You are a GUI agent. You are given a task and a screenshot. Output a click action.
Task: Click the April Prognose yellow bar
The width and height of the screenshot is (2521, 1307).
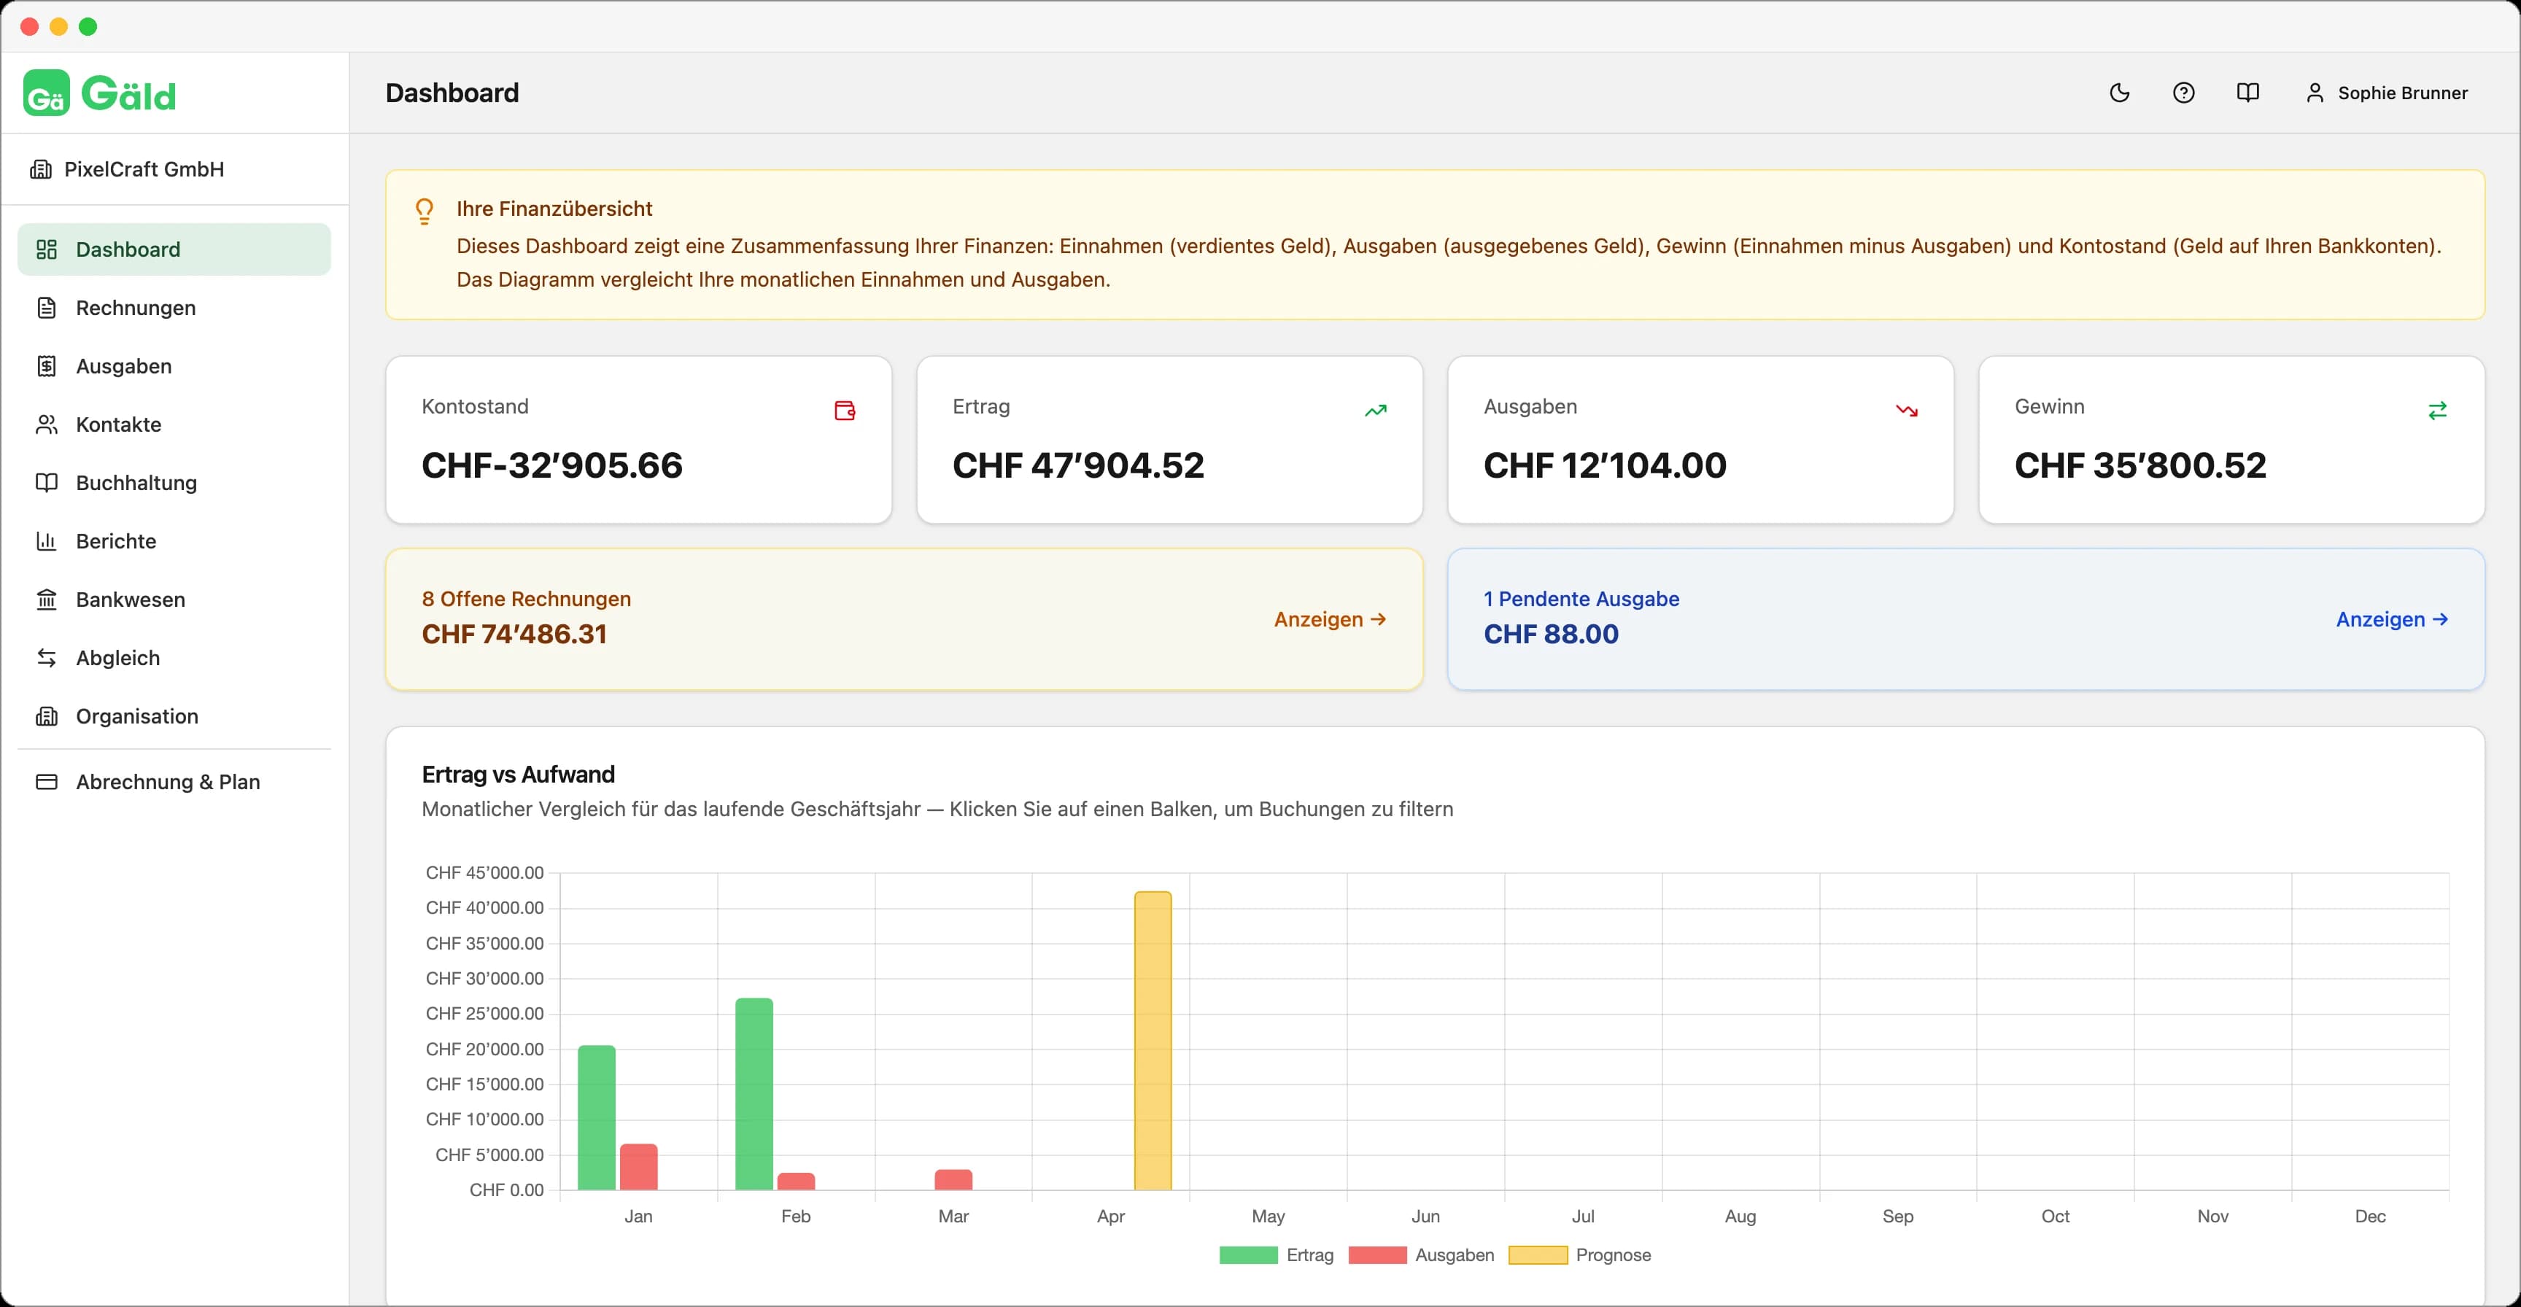tap(1153, 1041)
